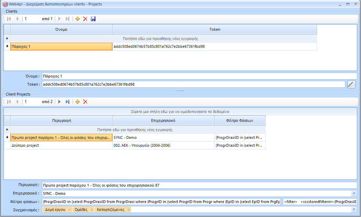Expand the Συγχρονισμός dropdown options
This screenshot has height=217, width=361.
tap(353, 209)
